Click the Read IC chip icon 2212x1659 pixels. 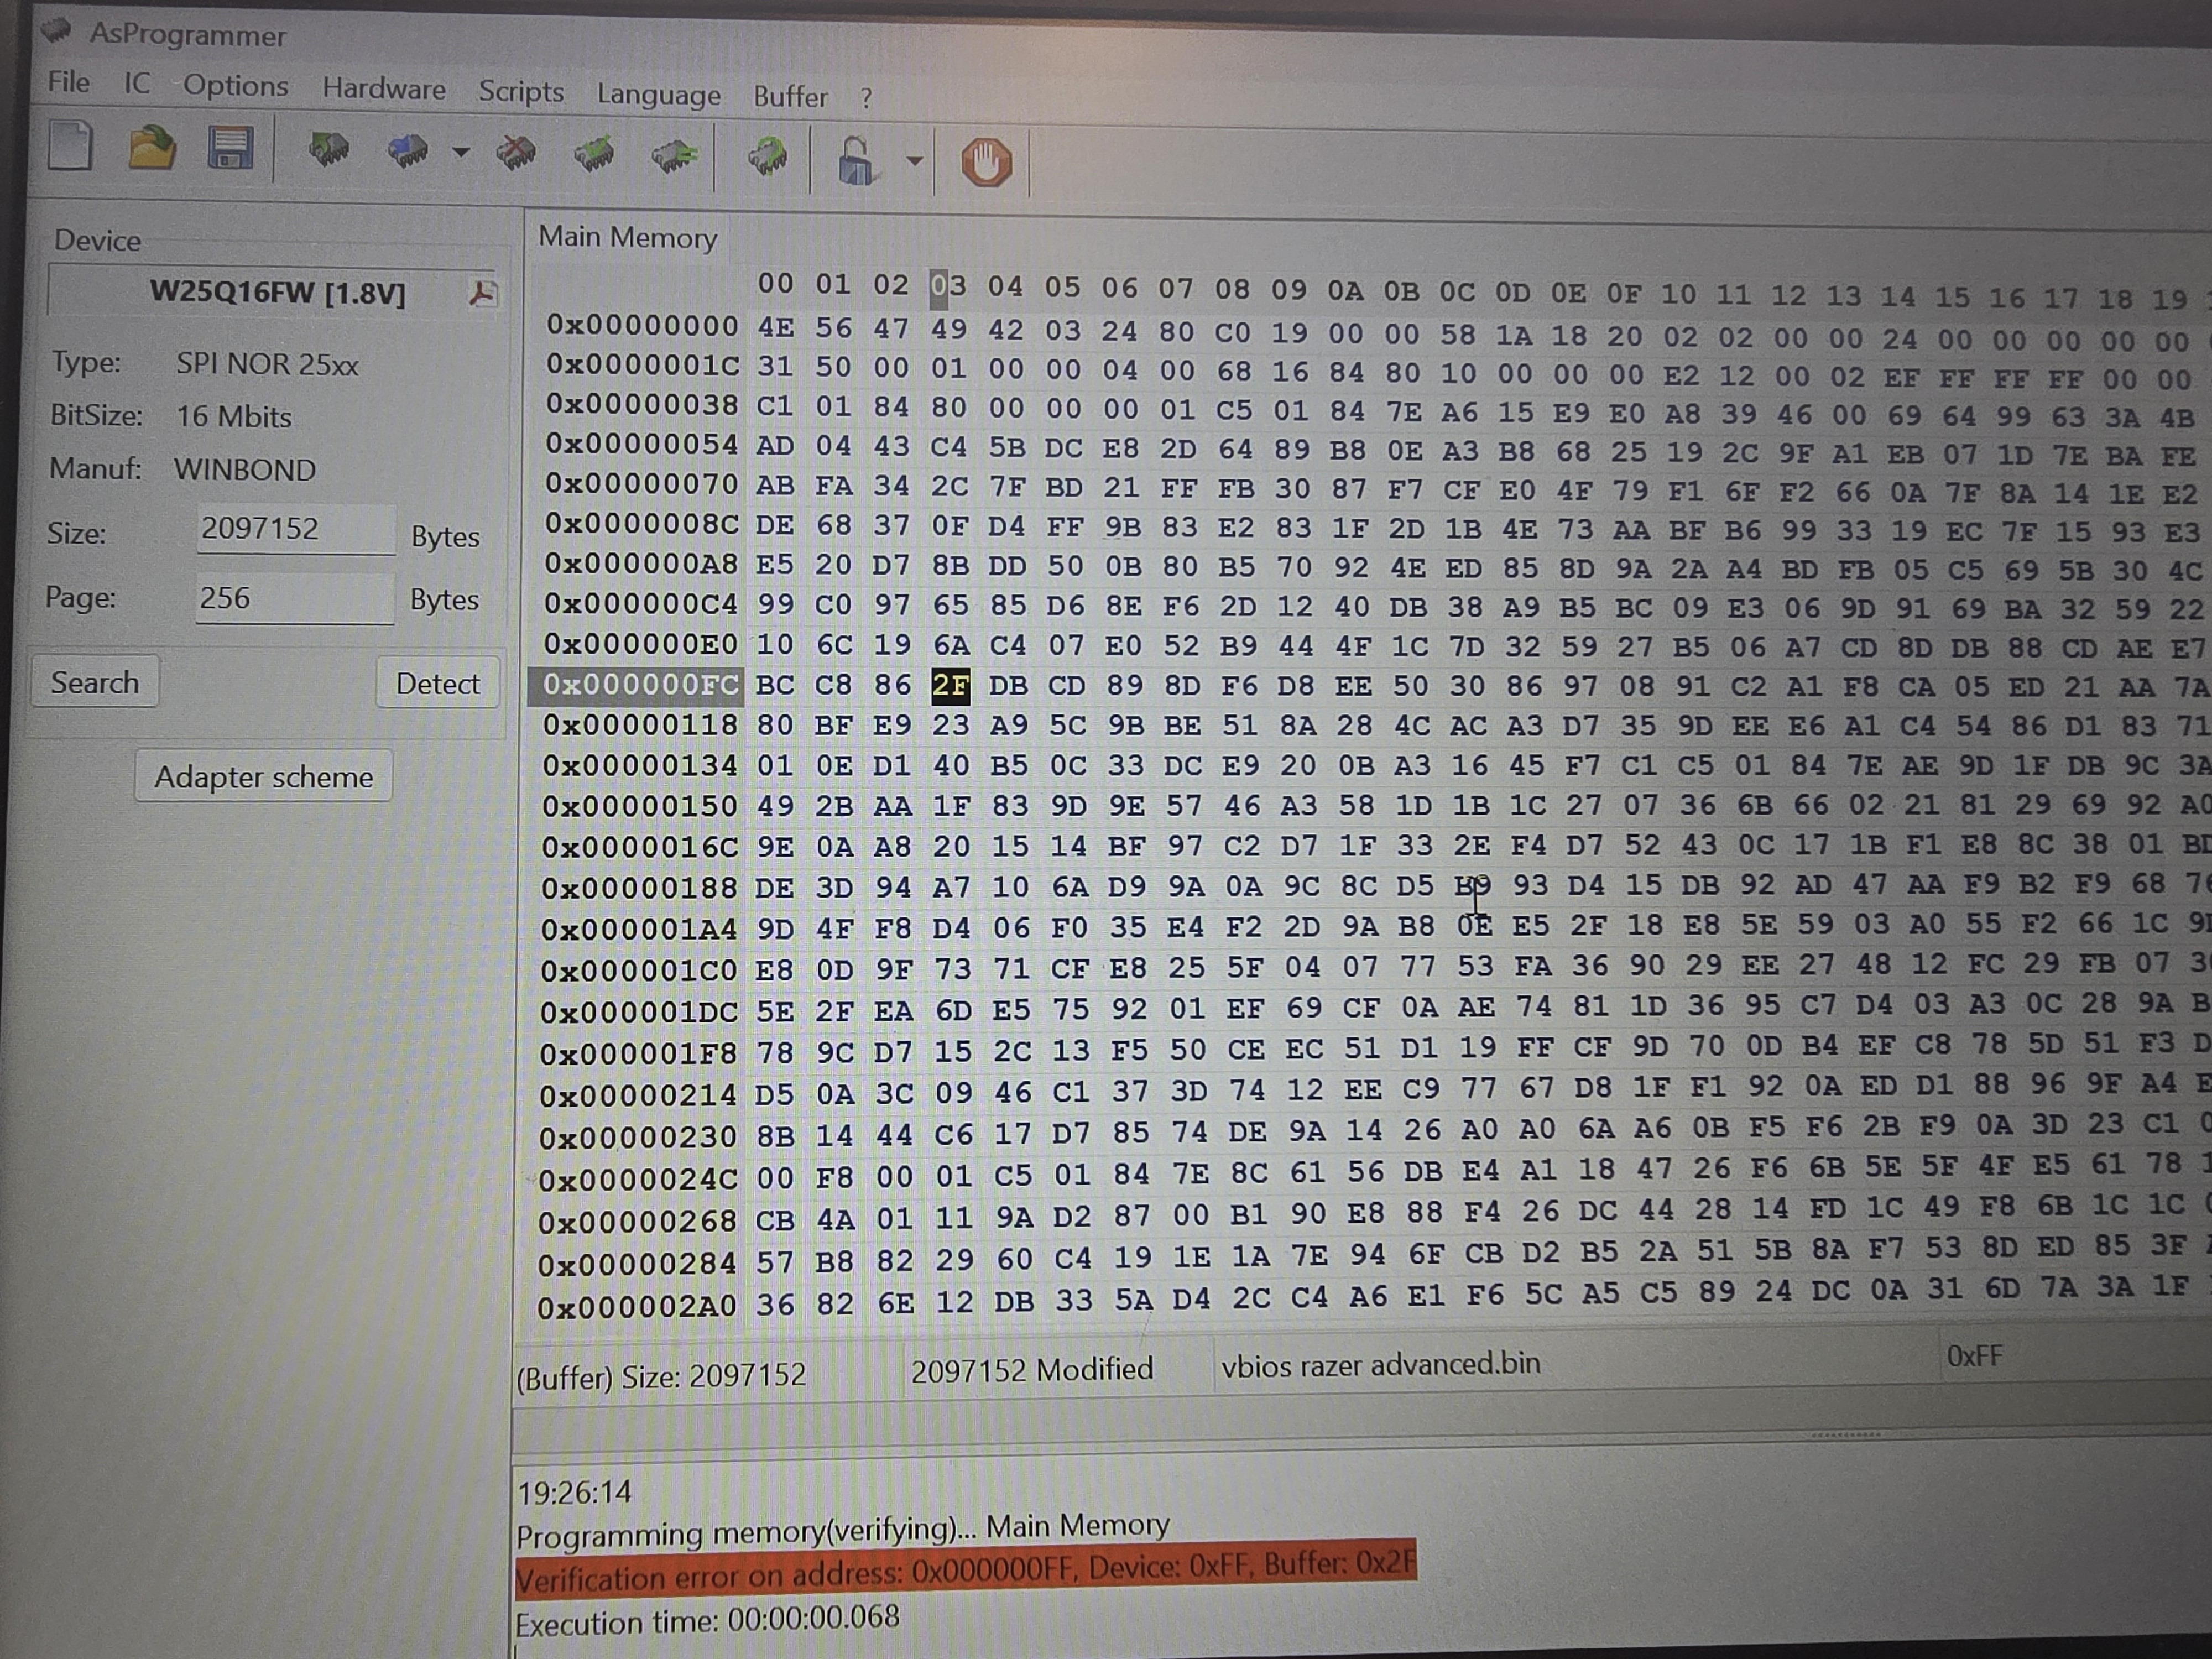328,150
